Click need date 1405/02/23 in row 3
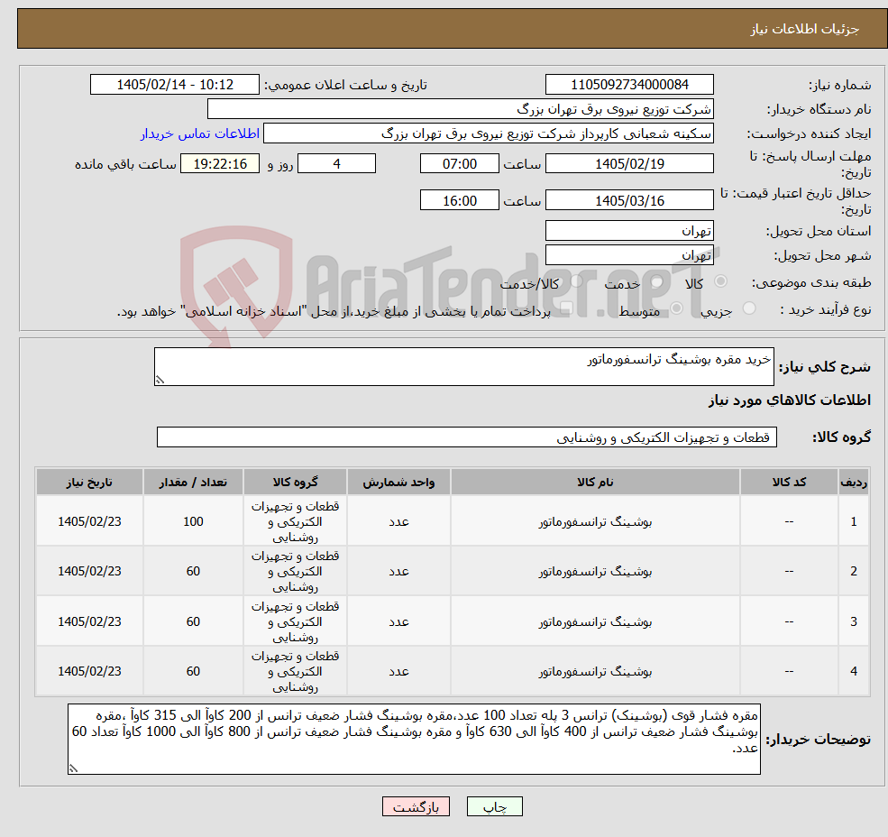Image resolution: width=888 pixels, height=837 pixels. point(89,621)
